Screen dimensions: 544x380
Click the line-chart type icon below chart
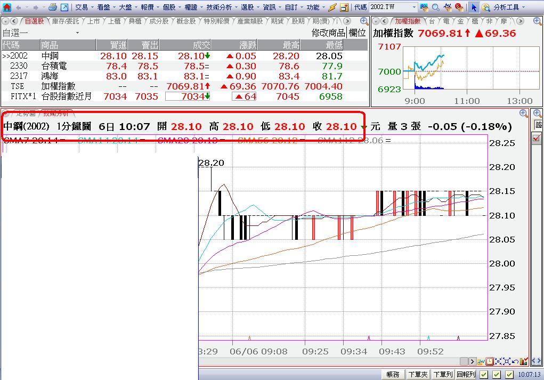481,361
